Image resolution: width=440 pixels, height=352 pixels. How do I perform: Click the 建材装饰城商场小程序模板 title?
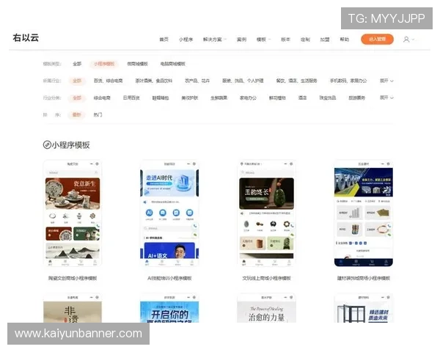tap(364, 278)
